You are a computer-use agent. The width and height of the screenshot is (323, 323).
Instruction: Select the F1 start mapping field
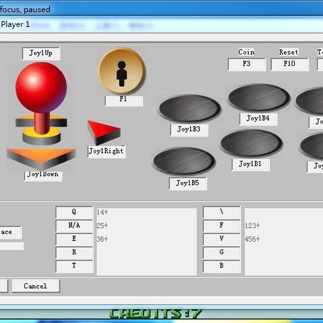[x=124, y=100]
